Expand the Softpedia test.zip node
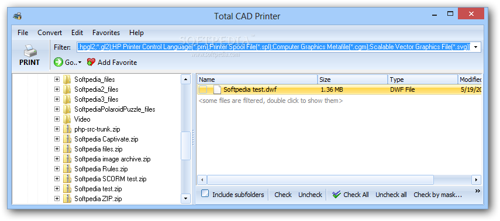The height and width of the screenshot is (221, 500). click(x=57, y=189)
